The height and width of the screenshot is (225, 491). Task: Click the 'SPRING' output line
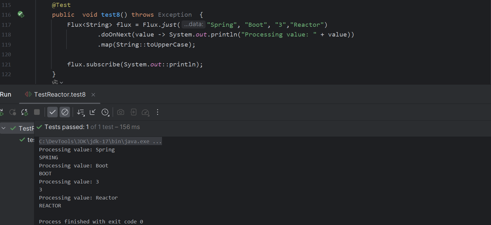[x=49, y=157]
